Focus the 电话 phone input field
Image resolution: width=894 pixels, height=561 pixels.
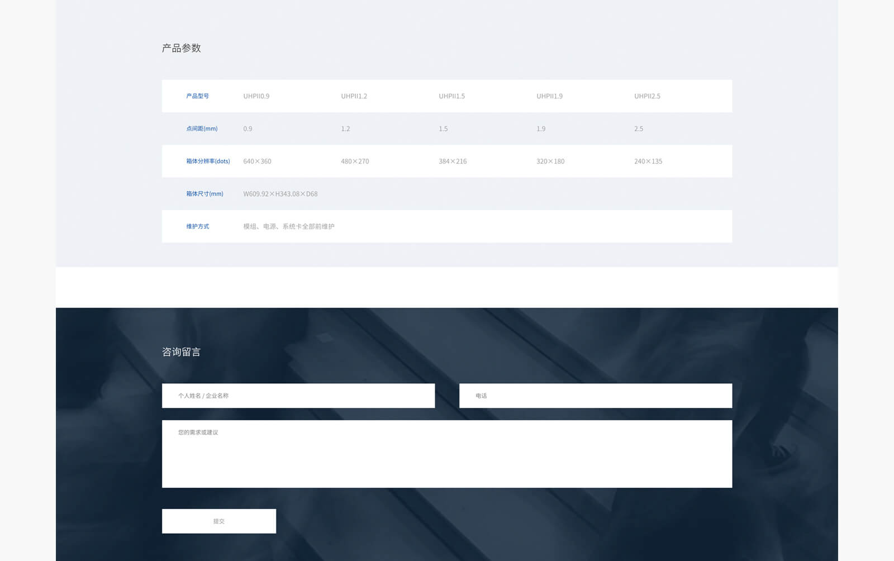tap(596, 396)
